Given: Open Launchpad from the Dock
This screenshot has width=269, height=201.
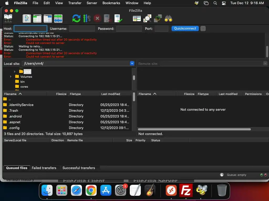Looking at the screenshot, I should coord(61,190).
